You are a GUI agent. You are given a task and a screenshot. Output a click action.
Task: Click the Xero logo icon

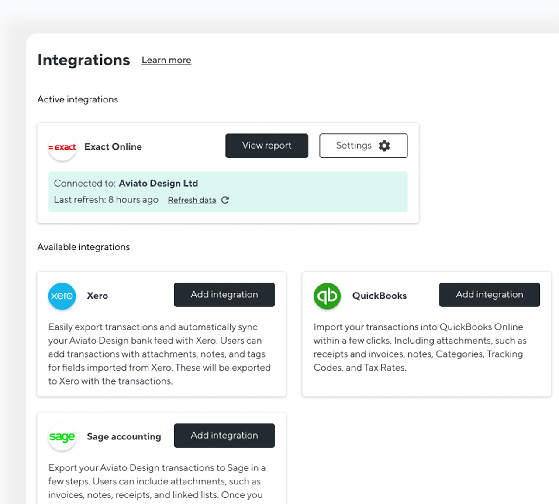click(x=62, y=296)
